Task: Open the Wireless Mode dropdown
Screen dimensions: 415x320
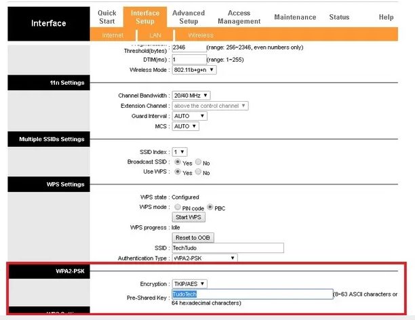Action: pyautogui.click(x=194, y=70)
